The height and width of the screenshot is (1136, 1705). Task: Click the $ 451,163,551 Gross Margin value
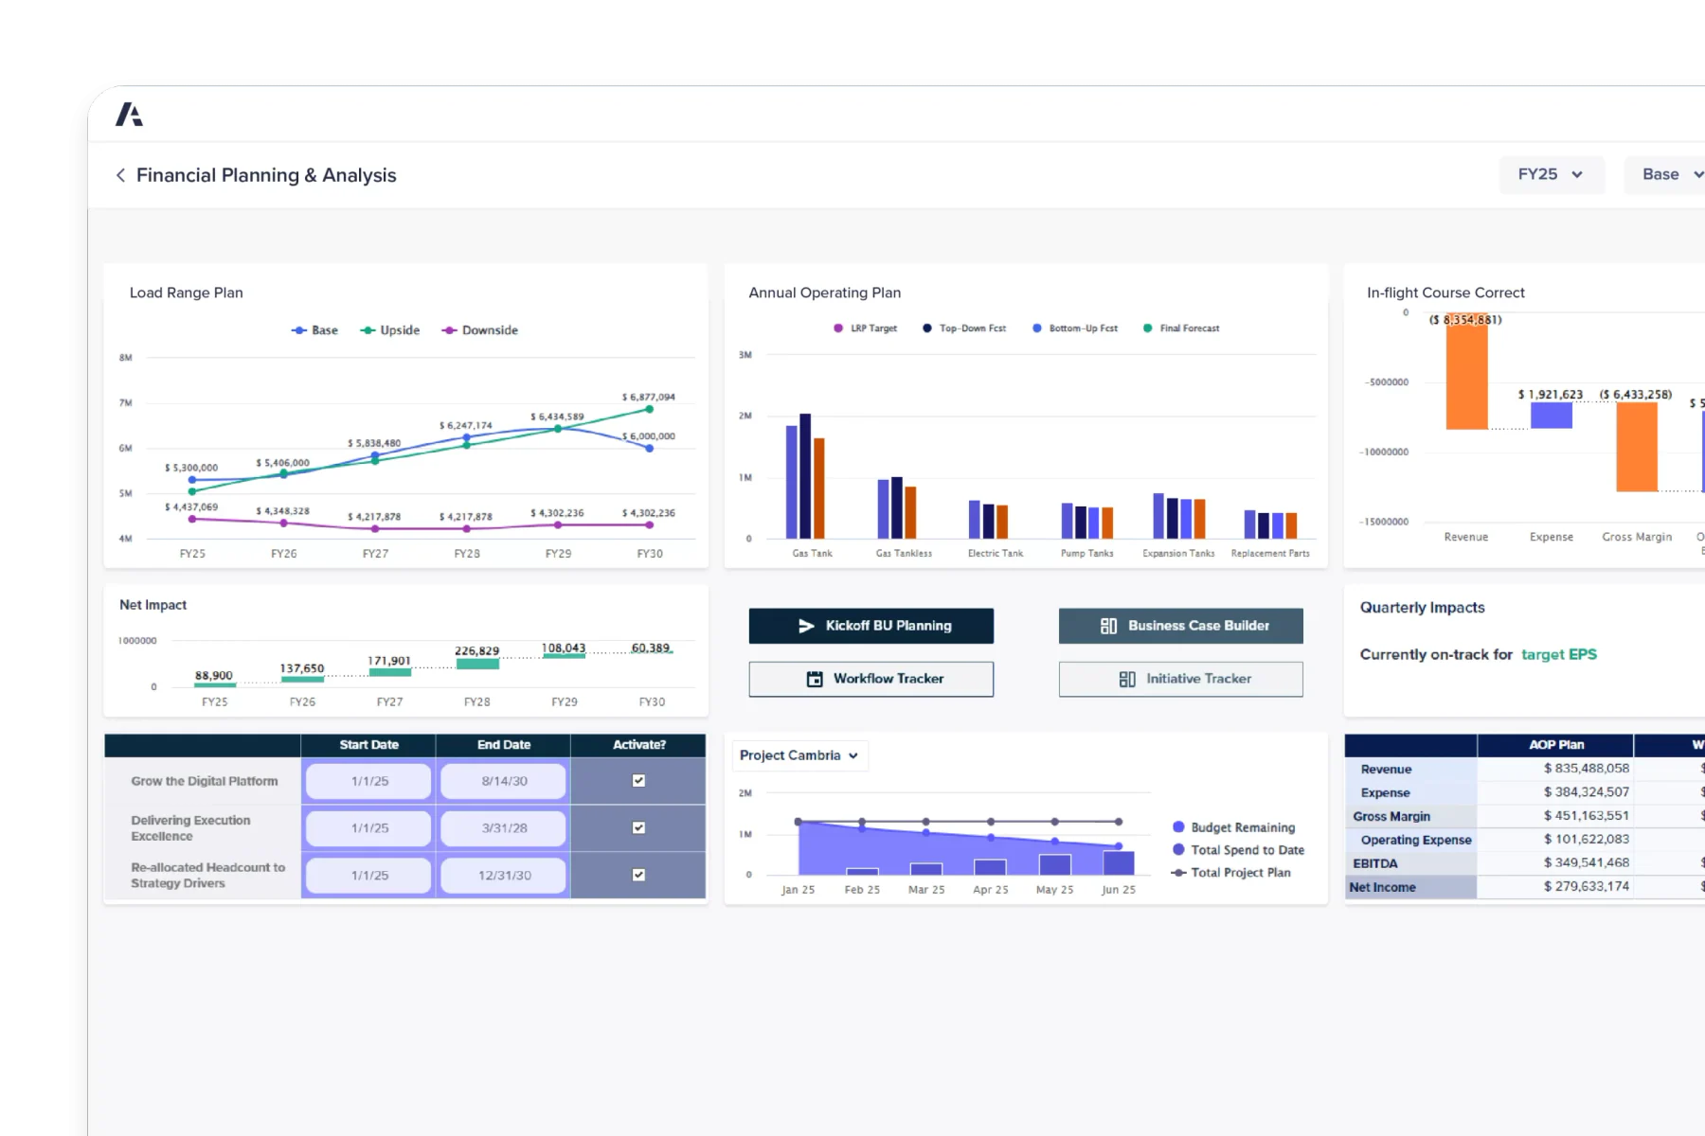tap(1587, 816)
